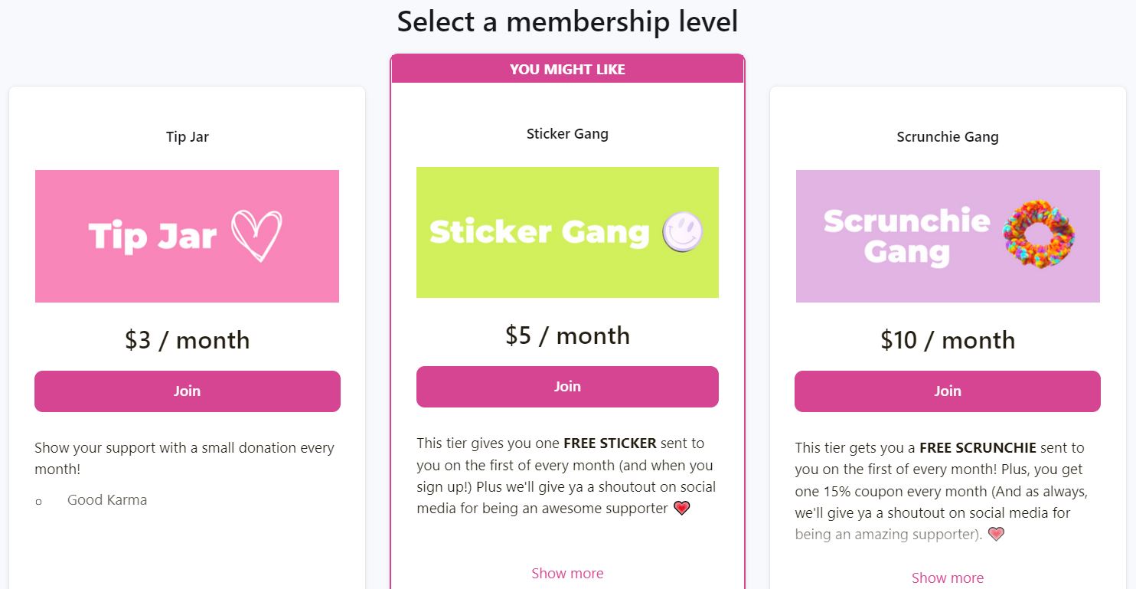Screen dimensions: 1136x589
Task: Open the pink Tip Jar banner image
Action: pos(187,236)
